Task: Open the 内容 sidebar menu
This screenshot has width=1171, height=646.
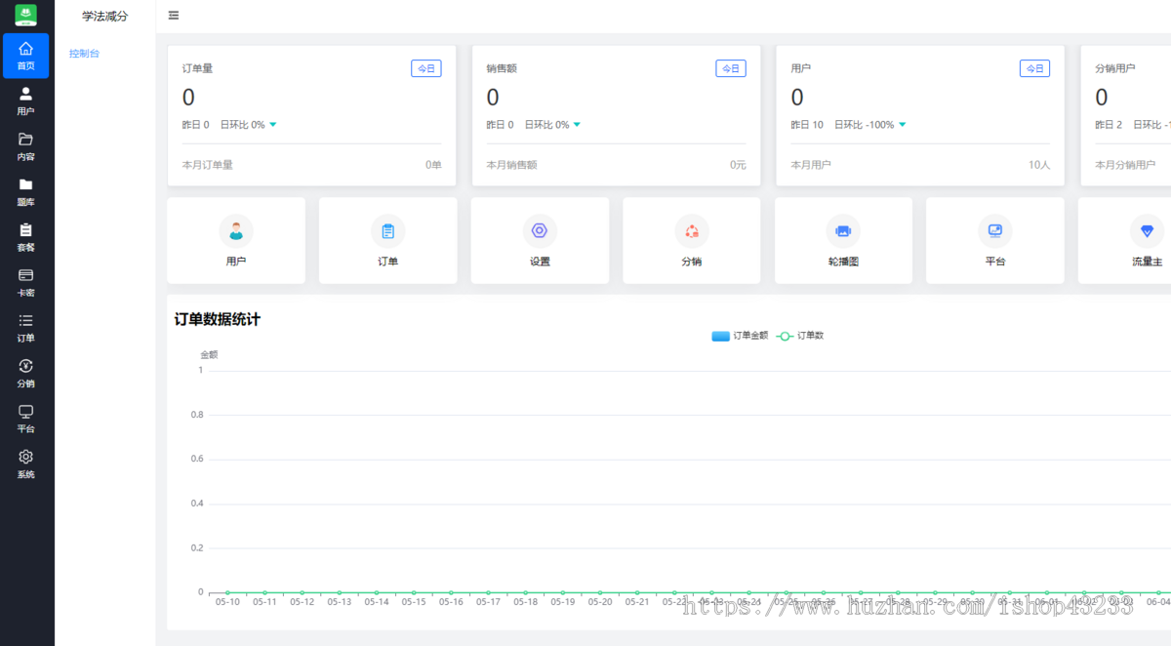Action: (x=26, y=146)
